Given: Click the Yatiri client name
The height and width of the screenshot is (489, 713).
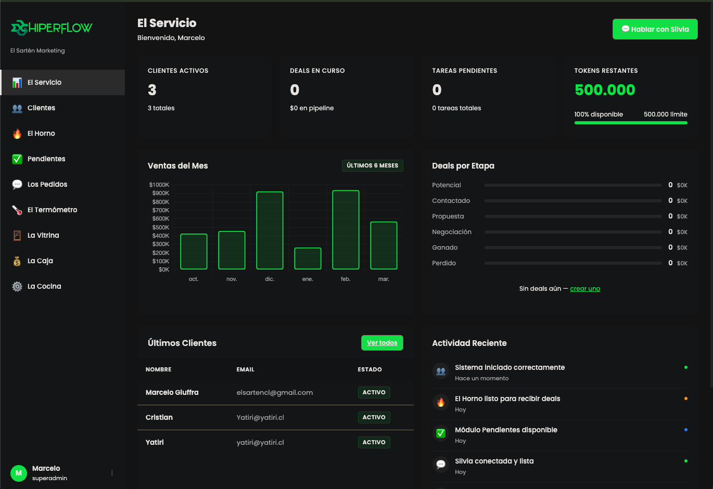Looking at the screenshot, I should (x=155, y=443).
